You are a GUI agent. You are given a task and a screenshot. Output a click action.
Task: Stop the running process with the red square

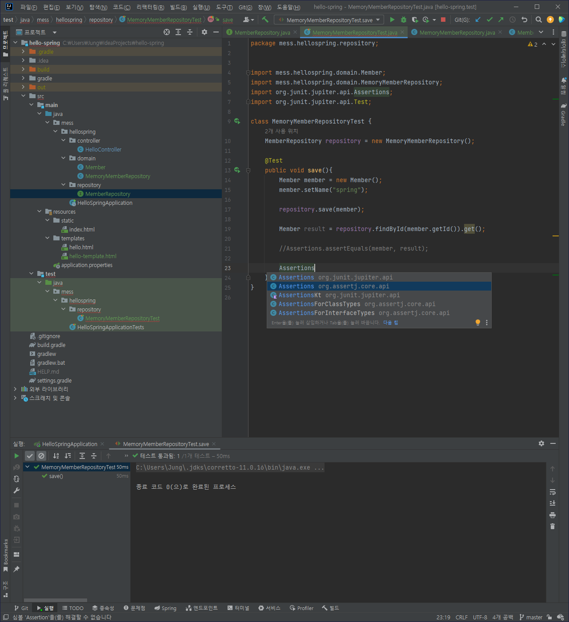click(443, 20)
